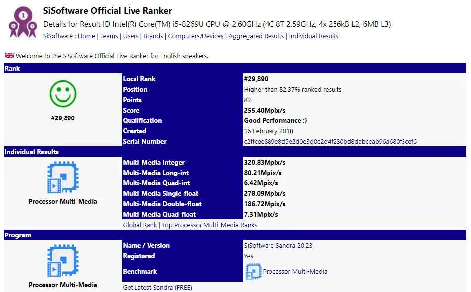
Task: Click the green smiley rank icon
Action: tap(63, 94)
